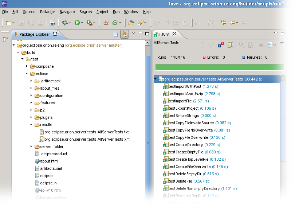The height and width of the screenshot is (211, 299).
Task: Expand the plugins folder
Action: (x=31, y=117)
